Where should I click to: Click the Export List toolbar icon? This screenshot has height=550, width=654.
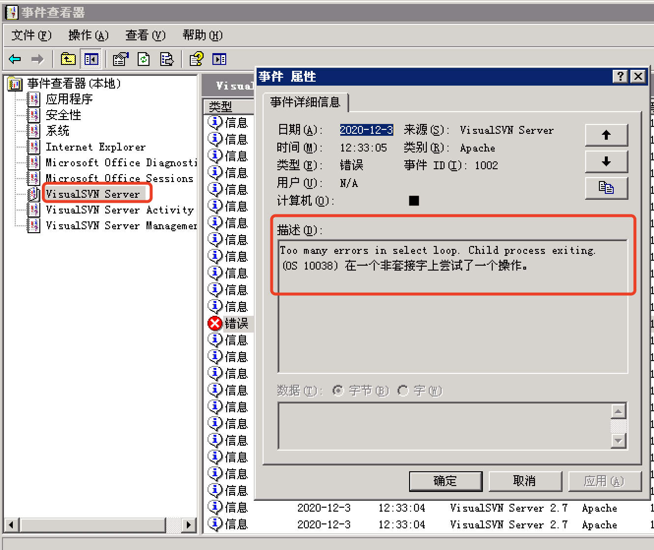[167, 60]
